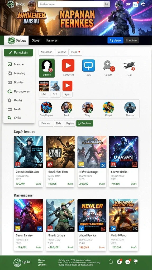
Task: Open the 'Nhakits Larnga' game cover
Action: [60, 215]
